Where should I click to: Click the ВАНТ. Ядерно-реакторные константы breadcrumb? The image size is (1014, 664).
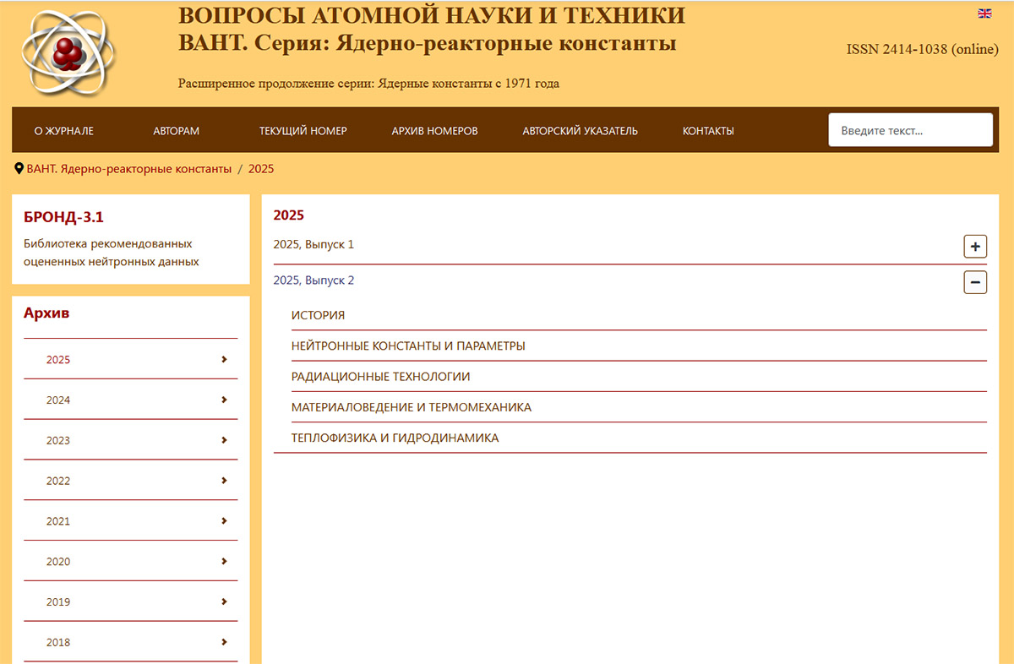[x=128, y=169]
